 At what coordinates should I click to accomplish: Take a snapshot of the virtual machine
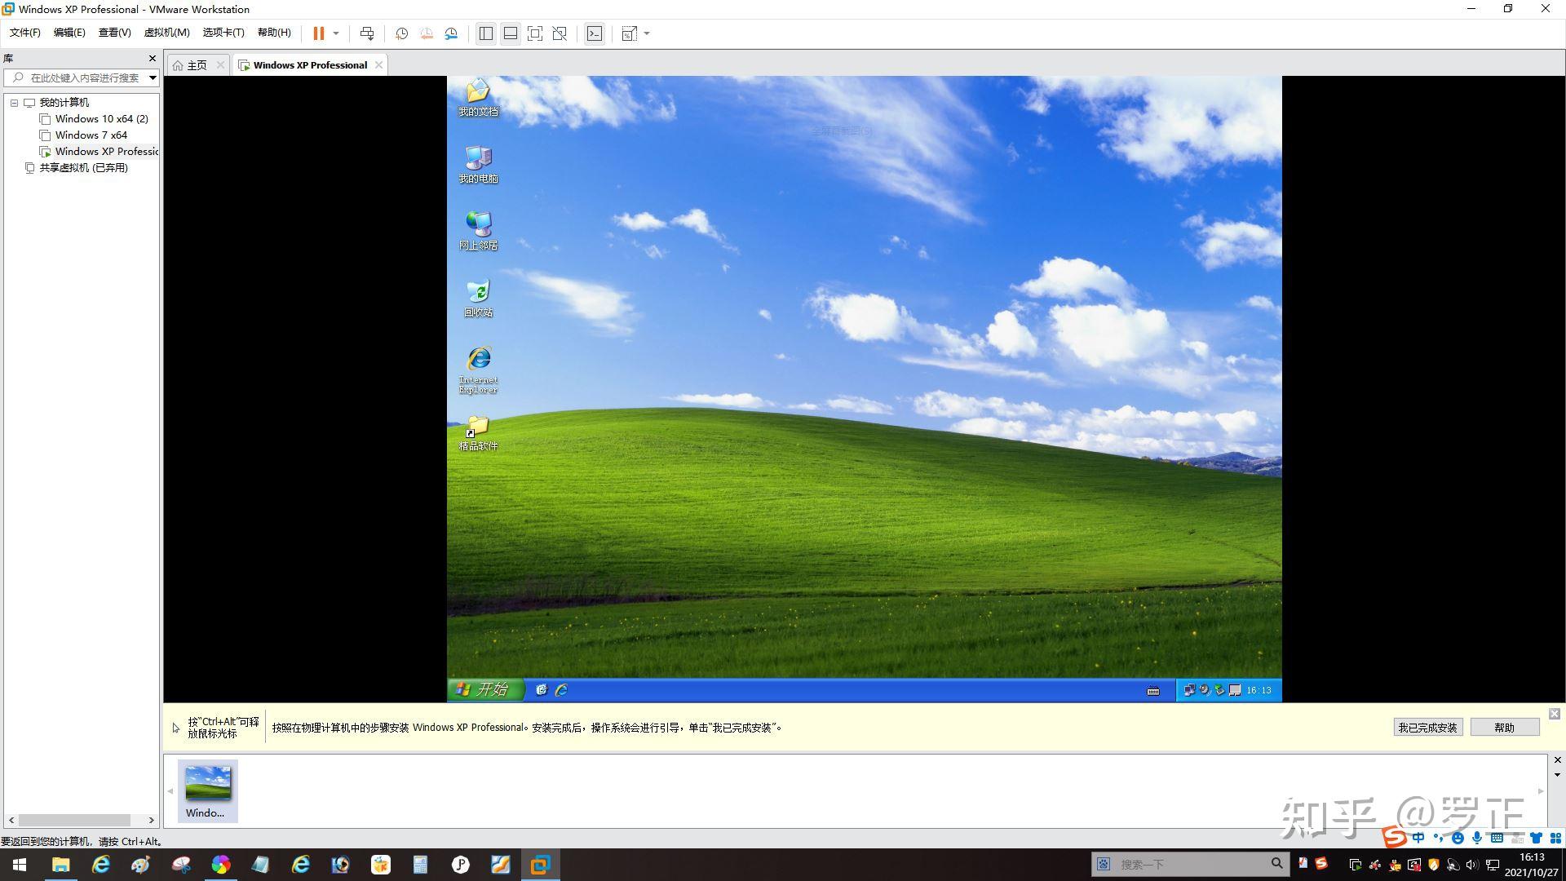point(400,33)
